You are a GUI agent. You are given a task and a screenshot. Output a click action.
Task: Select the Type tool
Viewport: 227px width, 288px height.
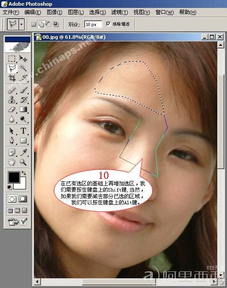(x=23, y=131)
